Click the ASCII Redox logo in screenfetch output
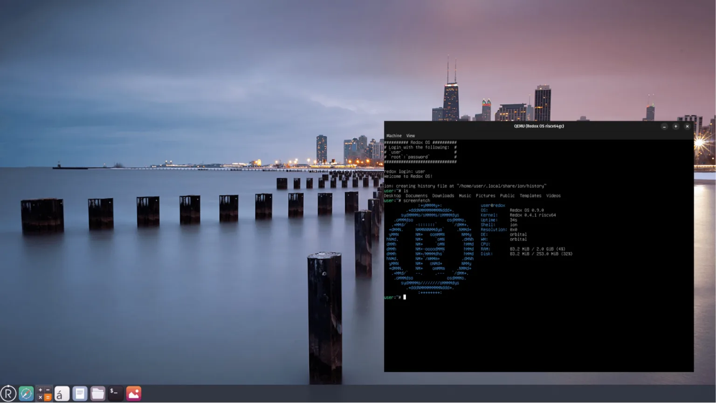Image resolution: width=716 pixels, height=403 pixels. coord(429,249)
